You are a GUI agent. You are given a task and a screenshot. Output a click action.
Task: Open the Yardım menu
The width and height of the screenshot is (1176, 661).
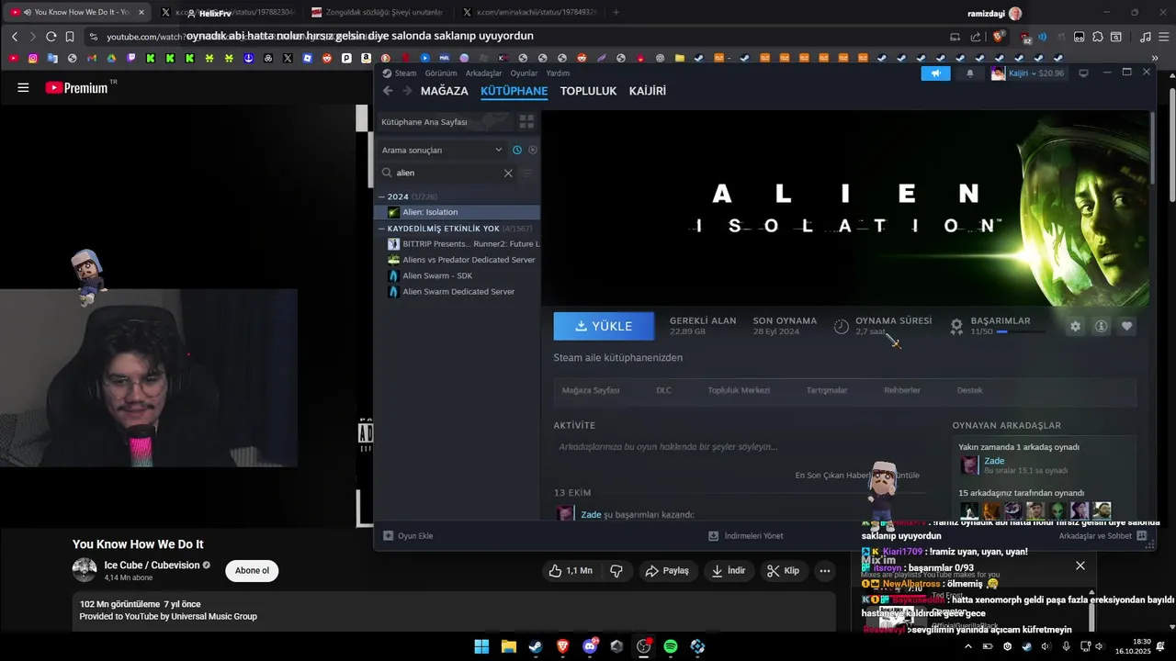point(558,73)
